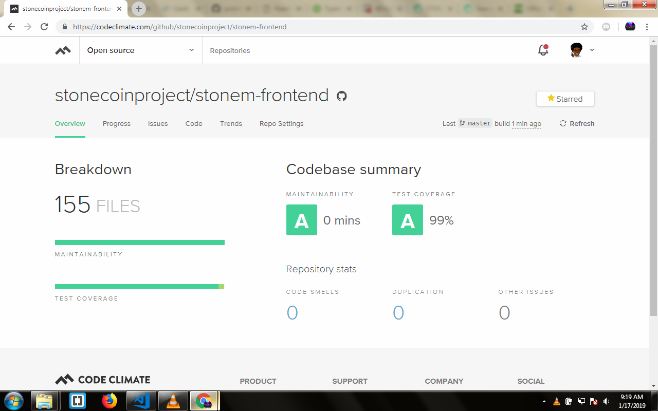Switch to the Progress tab
The width and height of the screenshot is (658, 411).
pyautogui.click(x=117, y=123)
